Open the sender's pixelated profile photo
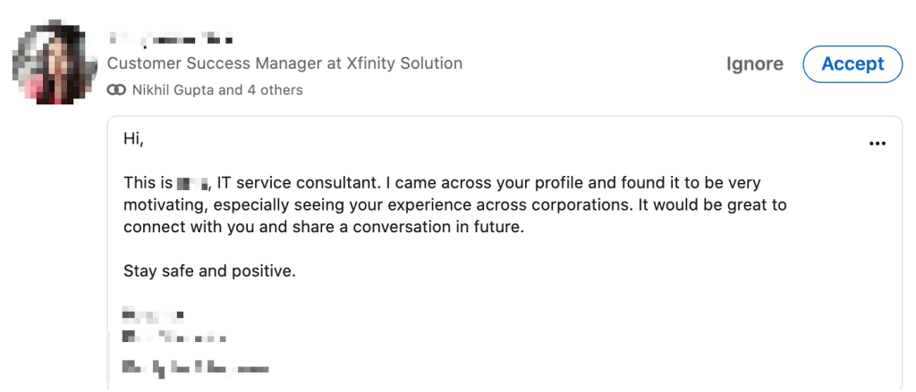Screen dimensions: 916x392 pyautogui.click(x=55, y=62)
